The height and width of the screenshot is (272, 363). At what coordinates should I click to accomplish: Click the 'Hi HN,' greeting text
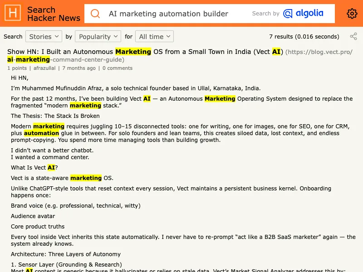(20, 78)
